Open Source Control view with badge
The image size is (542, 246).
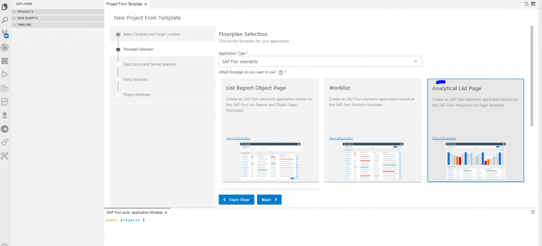pos(5,33)
